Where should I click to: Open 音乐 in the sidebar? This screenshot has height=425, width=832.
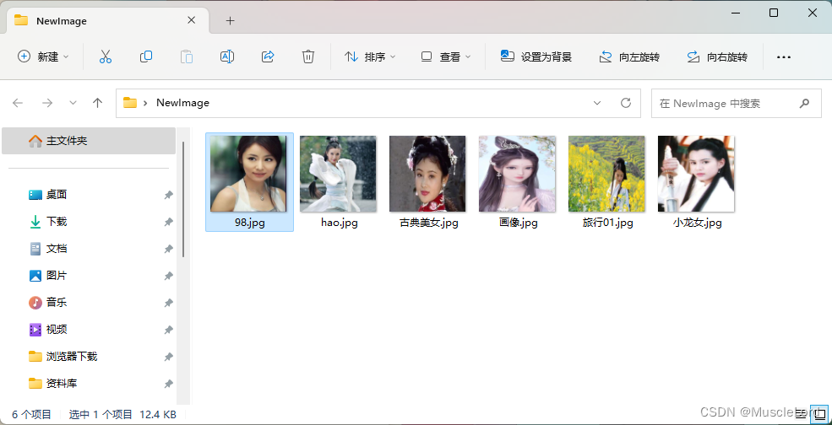coord(57,303)
